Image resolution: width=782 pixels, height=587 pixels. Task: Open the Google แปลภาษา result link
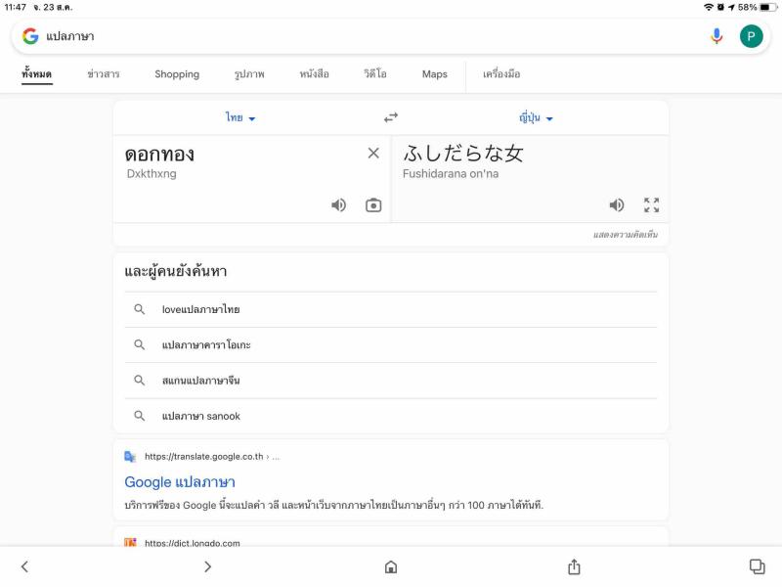(180, 482)
